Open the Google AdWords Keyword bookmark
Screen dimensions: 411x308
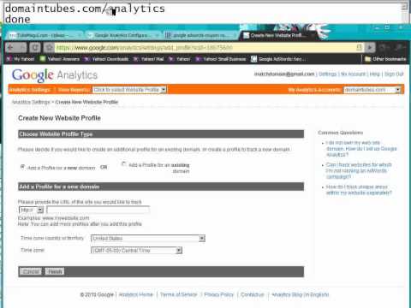278,59
